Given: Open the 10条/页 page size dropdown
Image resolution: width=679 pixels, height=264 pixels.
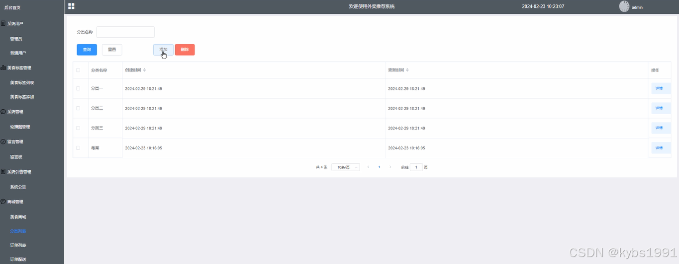Looking at the screenshot, I should 346,167.
